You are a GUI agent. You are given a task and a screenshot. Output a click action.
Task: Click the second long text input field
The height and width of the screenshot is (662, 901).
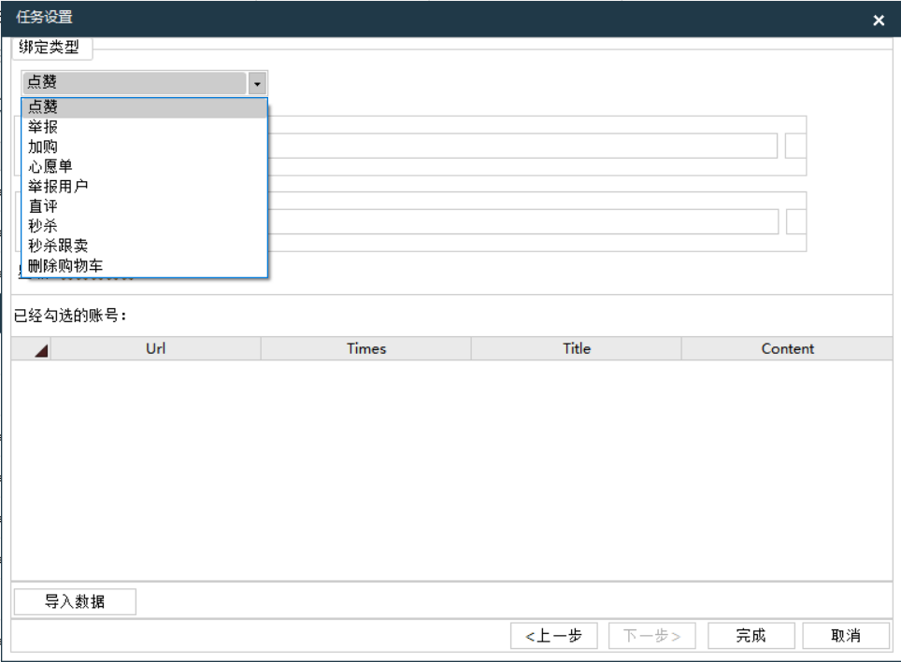[x=522, y=221]
